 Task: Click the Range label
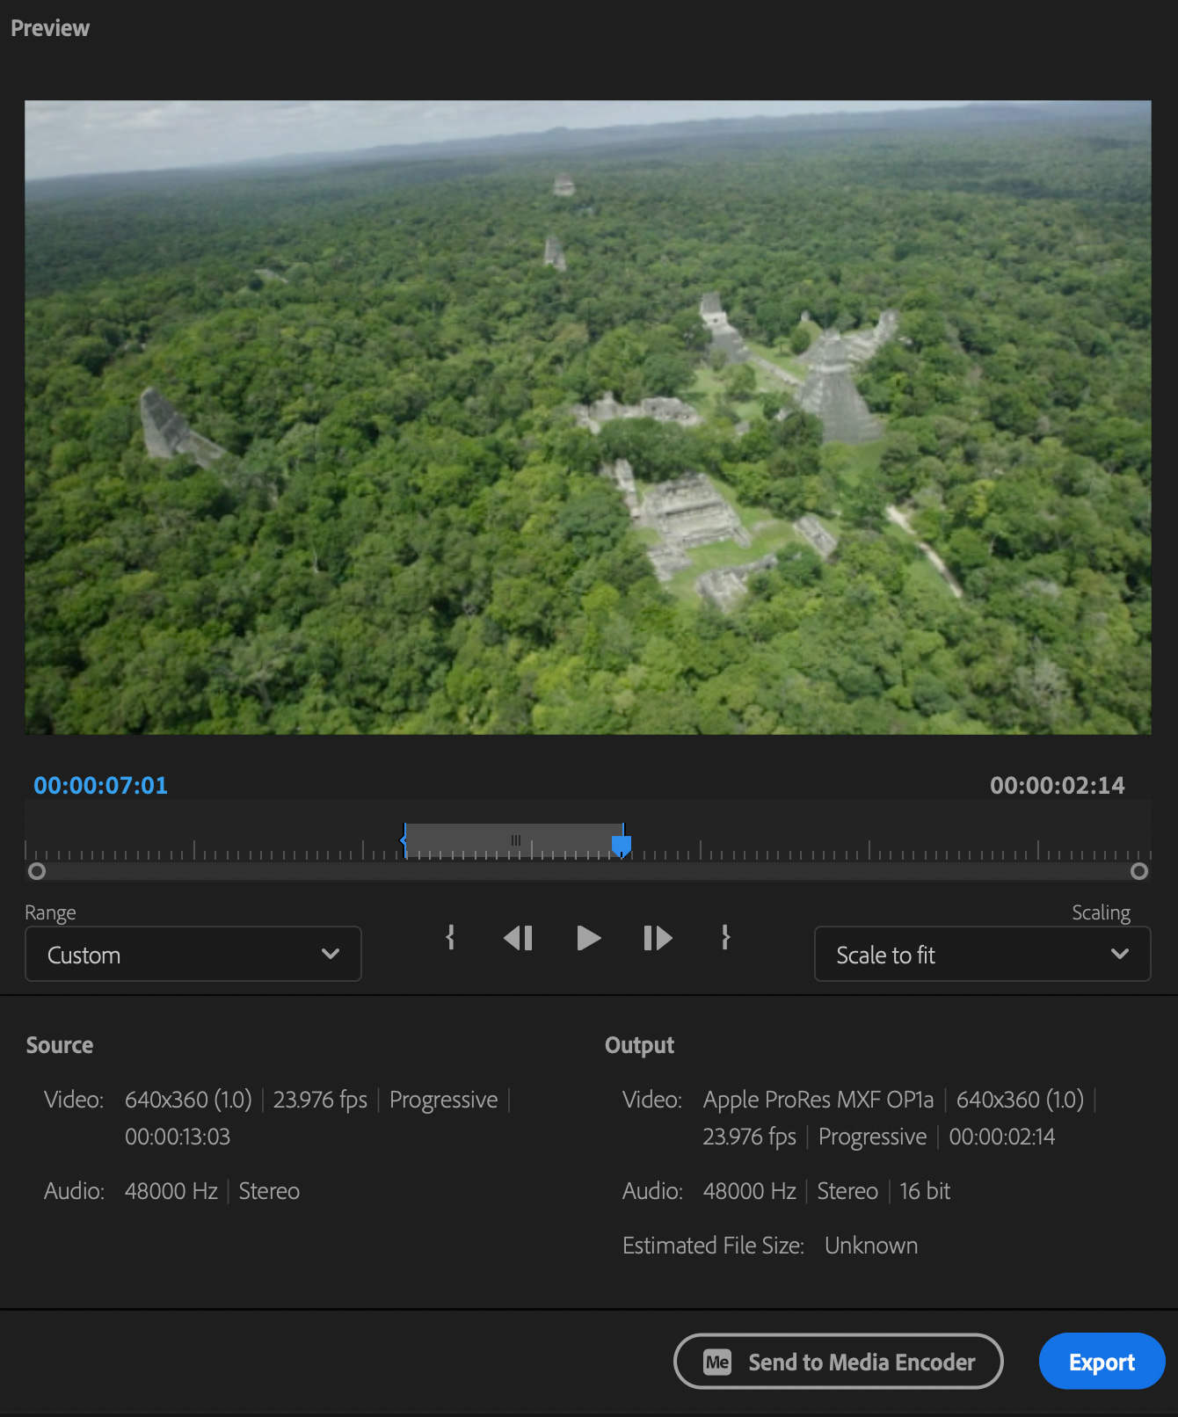50,912
